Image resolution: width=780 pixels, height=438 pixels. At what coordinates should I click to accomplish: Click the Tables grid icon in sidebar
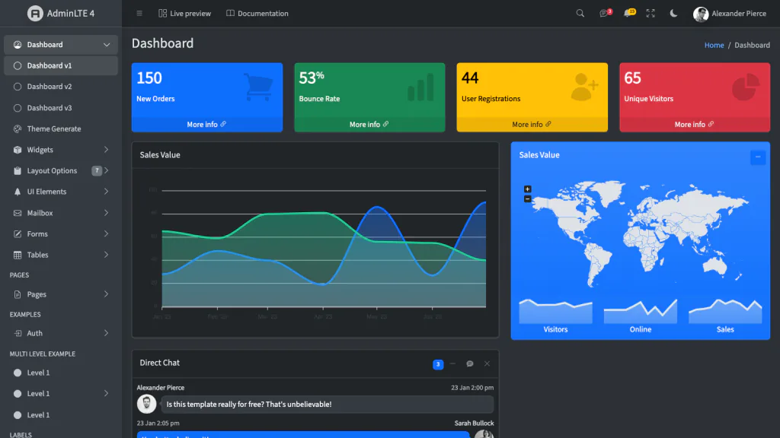pyautogui.click(x=18, y=255)
